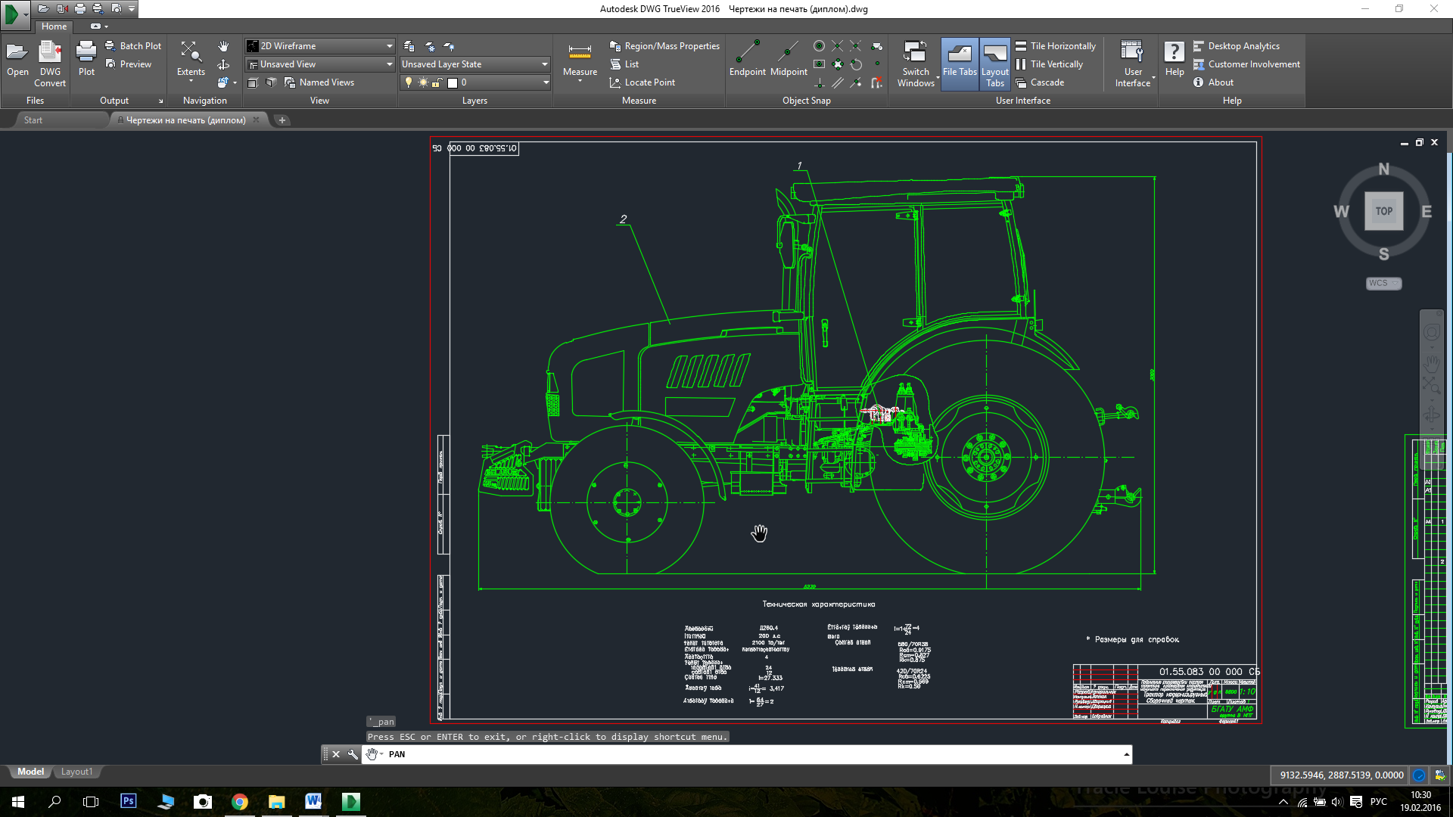Select the Orbit tool in Navigation panel

223,64
